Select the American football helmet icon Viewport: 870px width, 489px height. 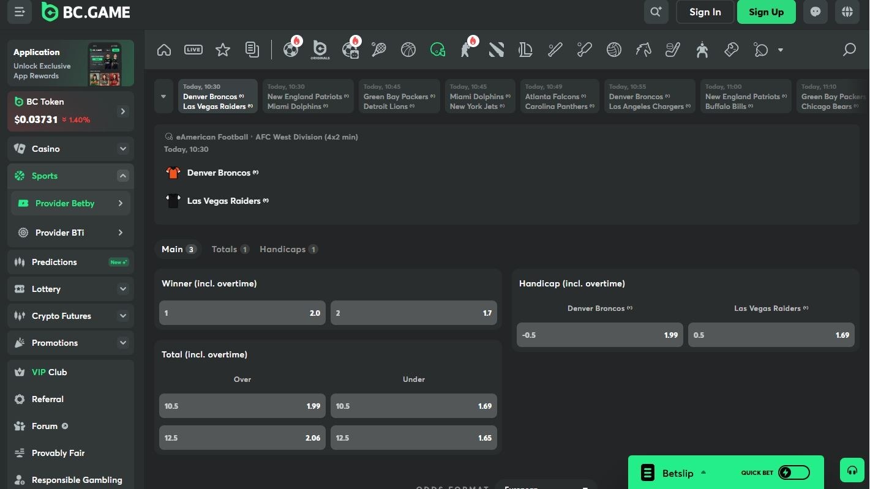(x=438, y=50)
